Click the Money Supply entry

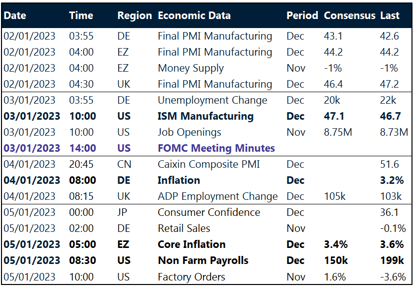click(x=191, y=68)
